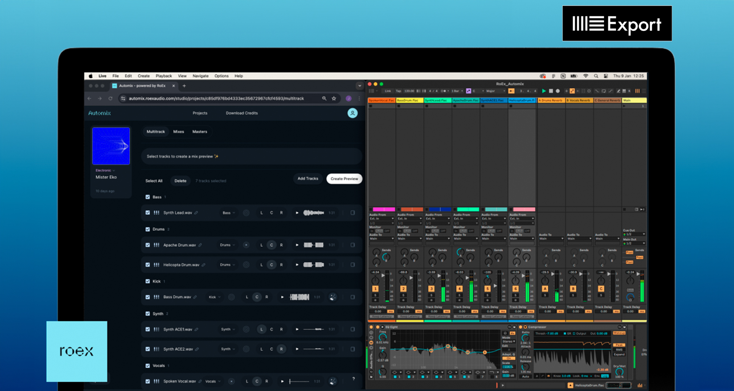
Task: Open the Cue Out dropdown
Action: pos(634,234)
